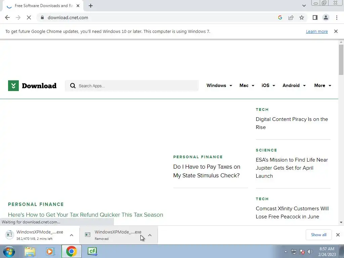344x258 pixels.
Task: Click the download.cnet.com address text
Action: pos(68,17)
